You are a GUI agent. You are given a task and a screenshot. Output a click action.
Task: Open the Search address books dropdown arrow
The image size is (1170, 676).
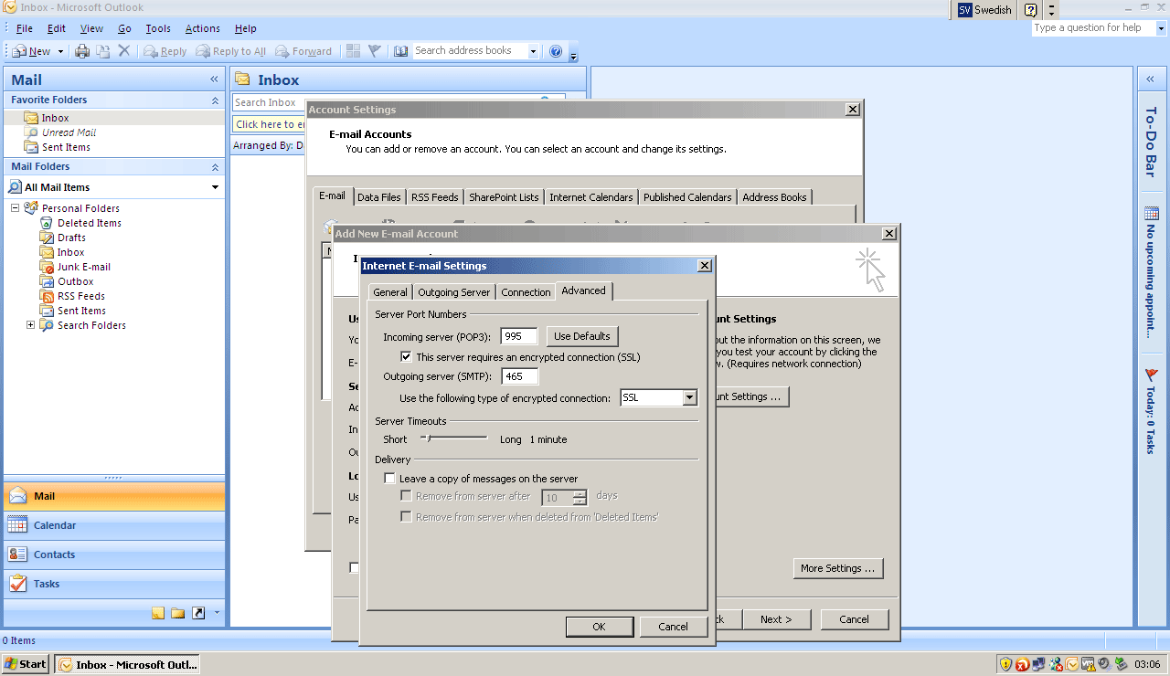533,51
